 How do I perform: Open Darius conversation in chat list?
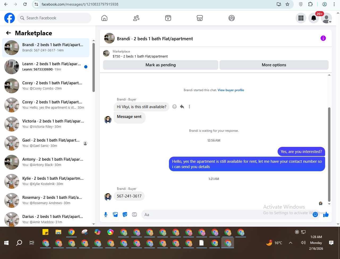point(46,219)
